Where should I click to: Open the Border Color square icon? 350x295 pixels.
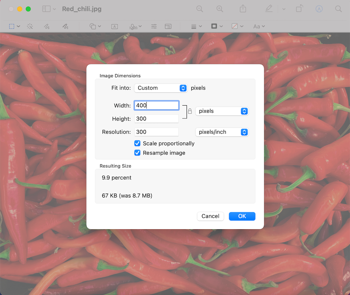tap(214, 26)
